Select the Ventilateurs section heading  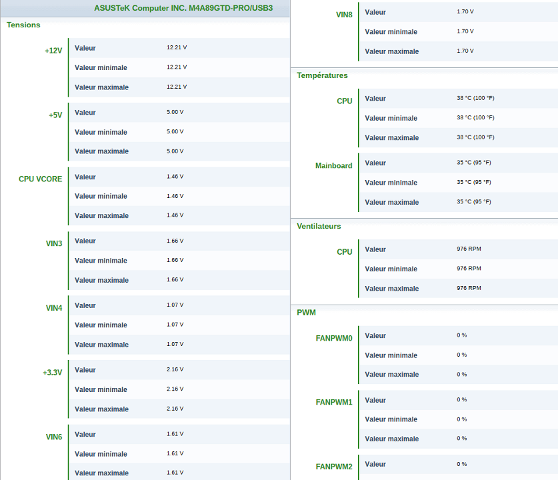coord(319,226)
